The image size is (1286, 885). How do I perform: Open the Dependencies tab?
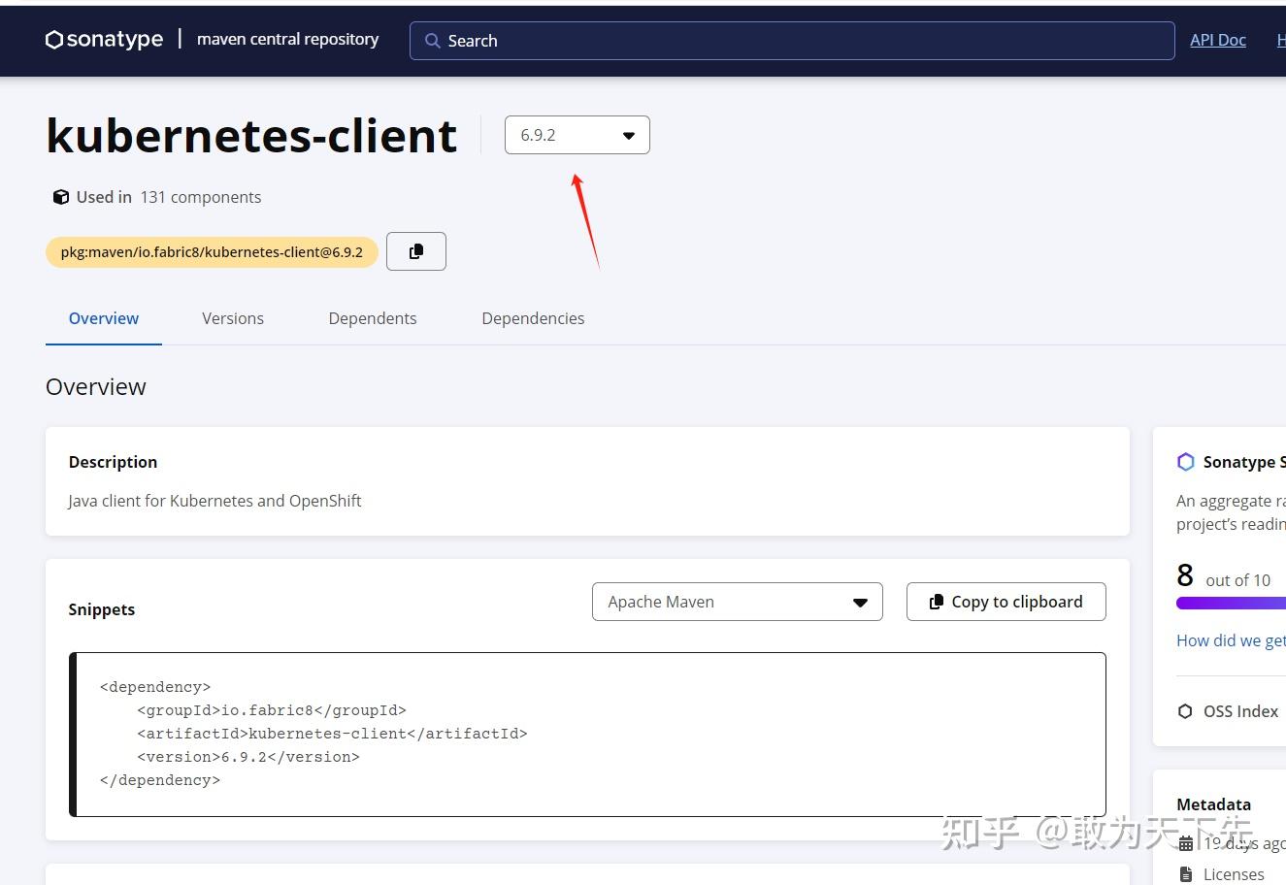pyautogui.click(x=533, y=318)
